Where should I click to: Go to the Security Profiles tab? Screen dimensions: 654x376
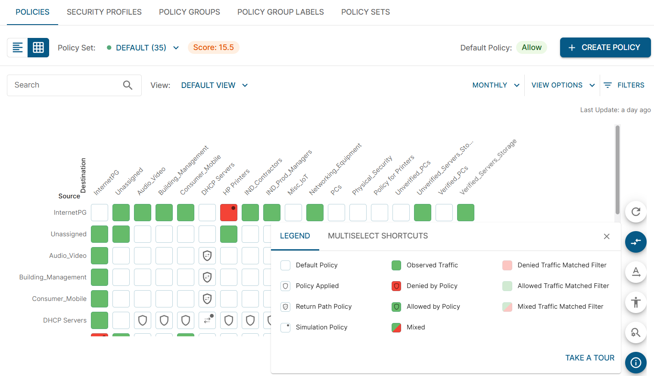coord(104,12)
